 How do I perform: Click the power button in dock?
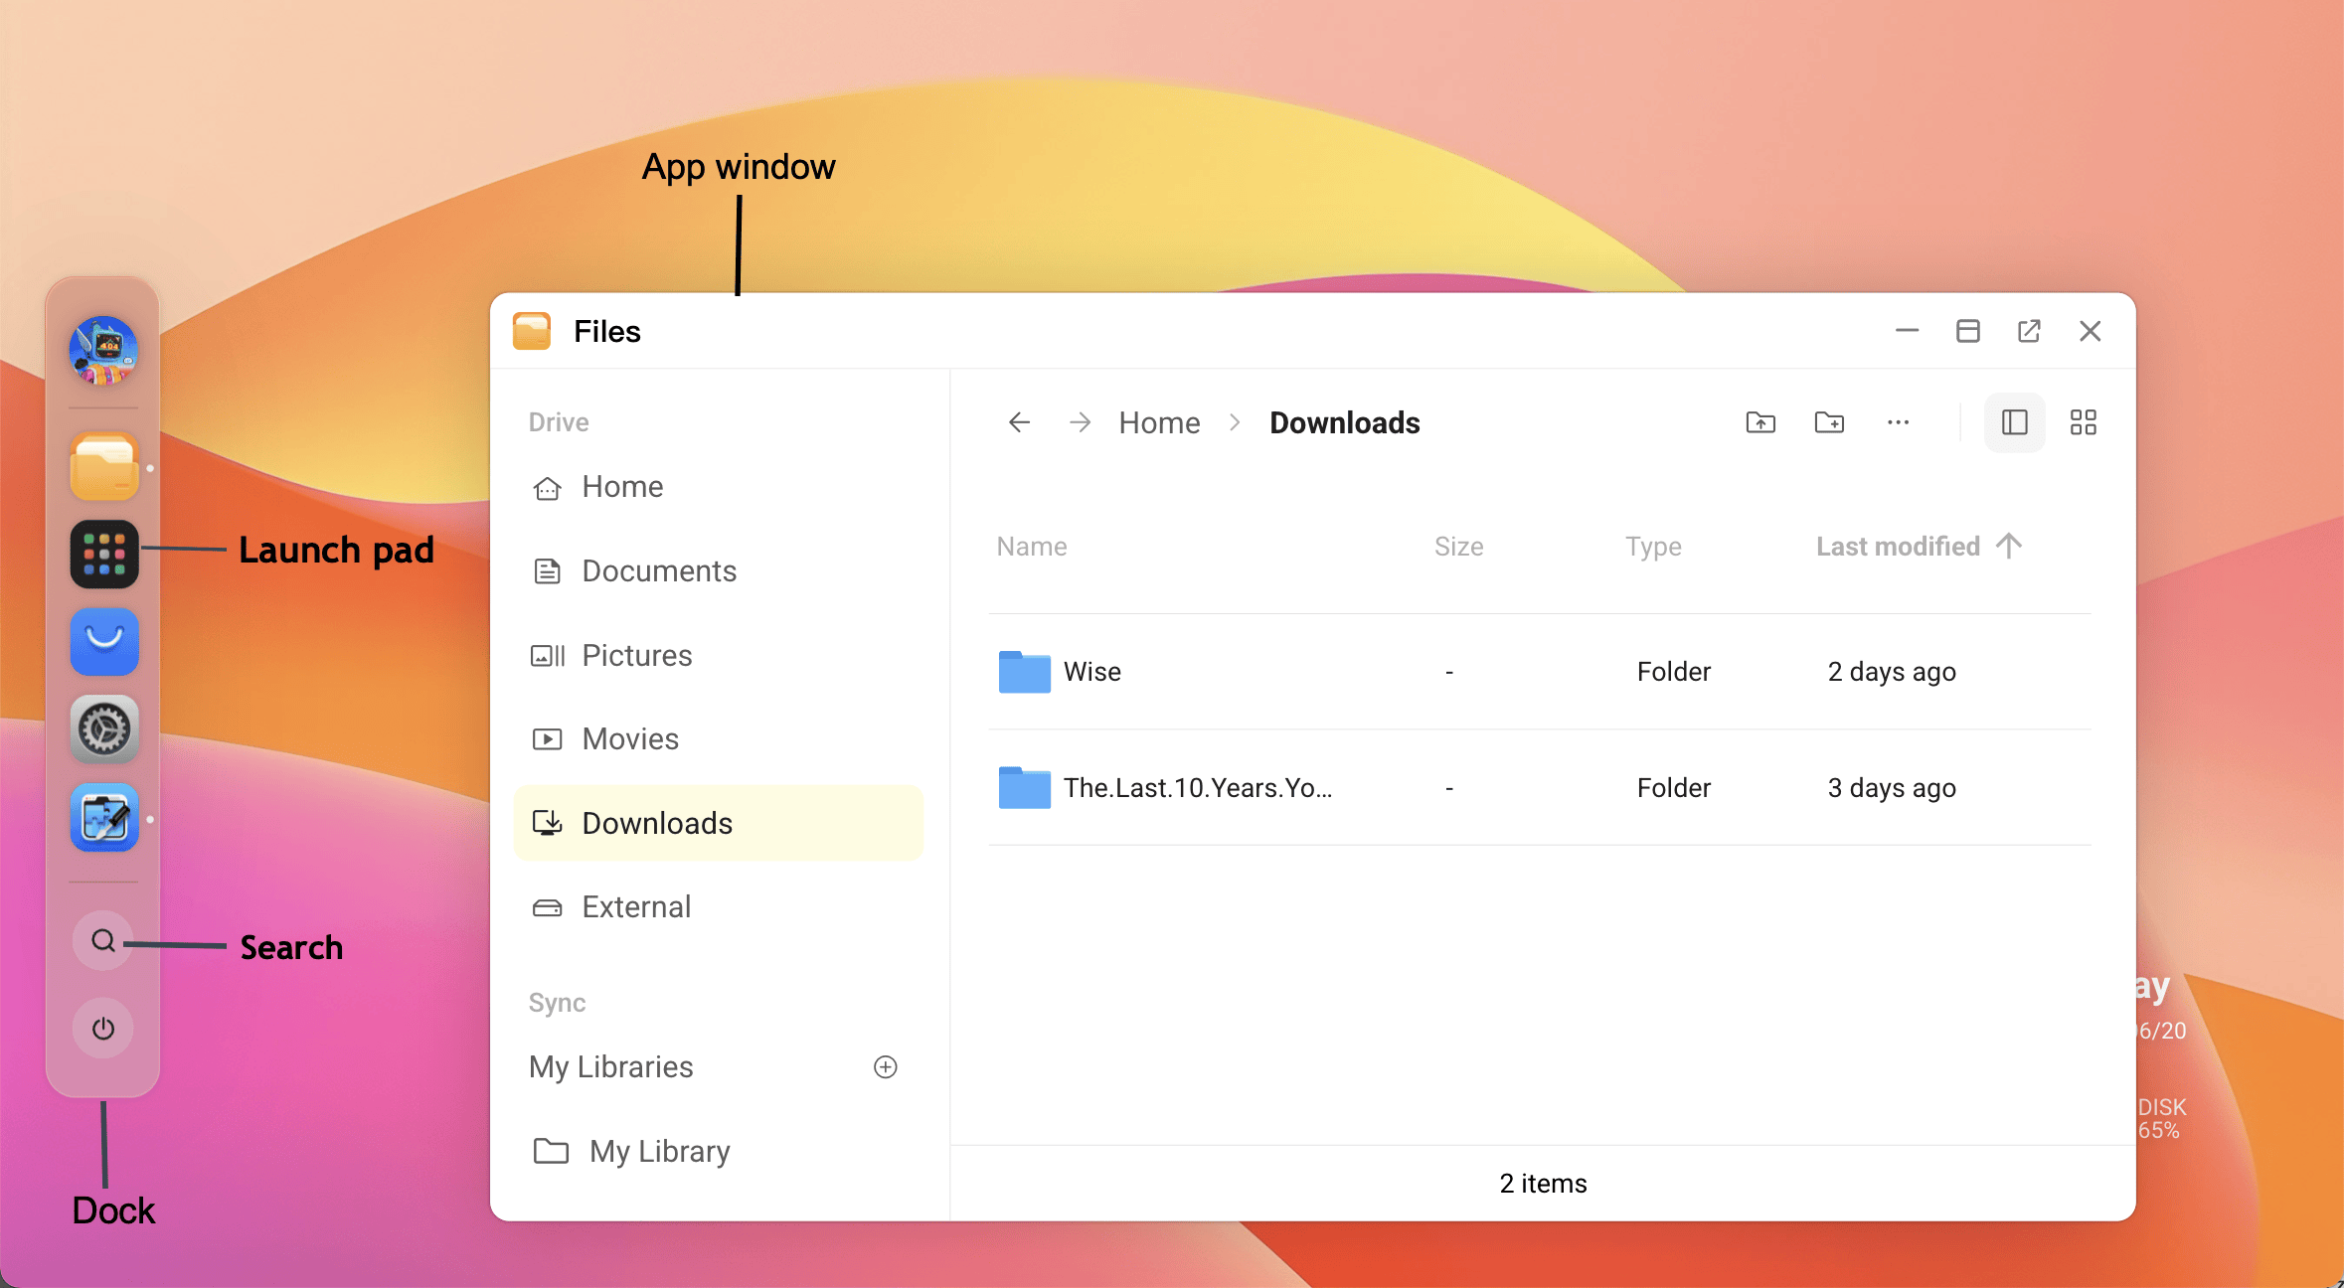[x=103, y=1028]
